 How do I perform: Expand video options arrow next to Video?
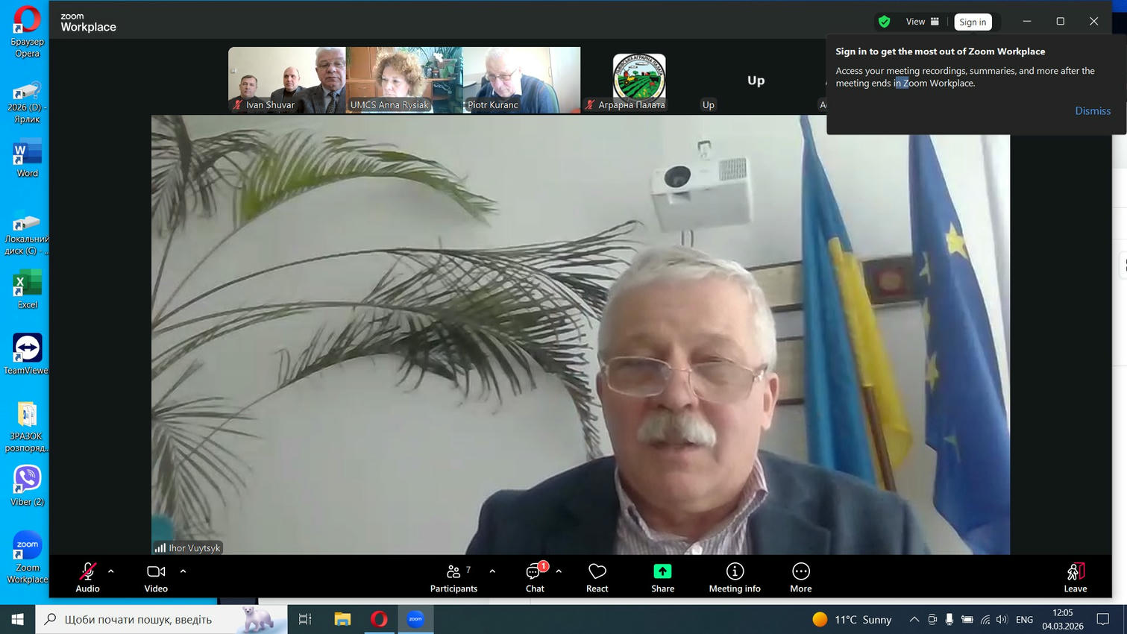pos(183,571)
